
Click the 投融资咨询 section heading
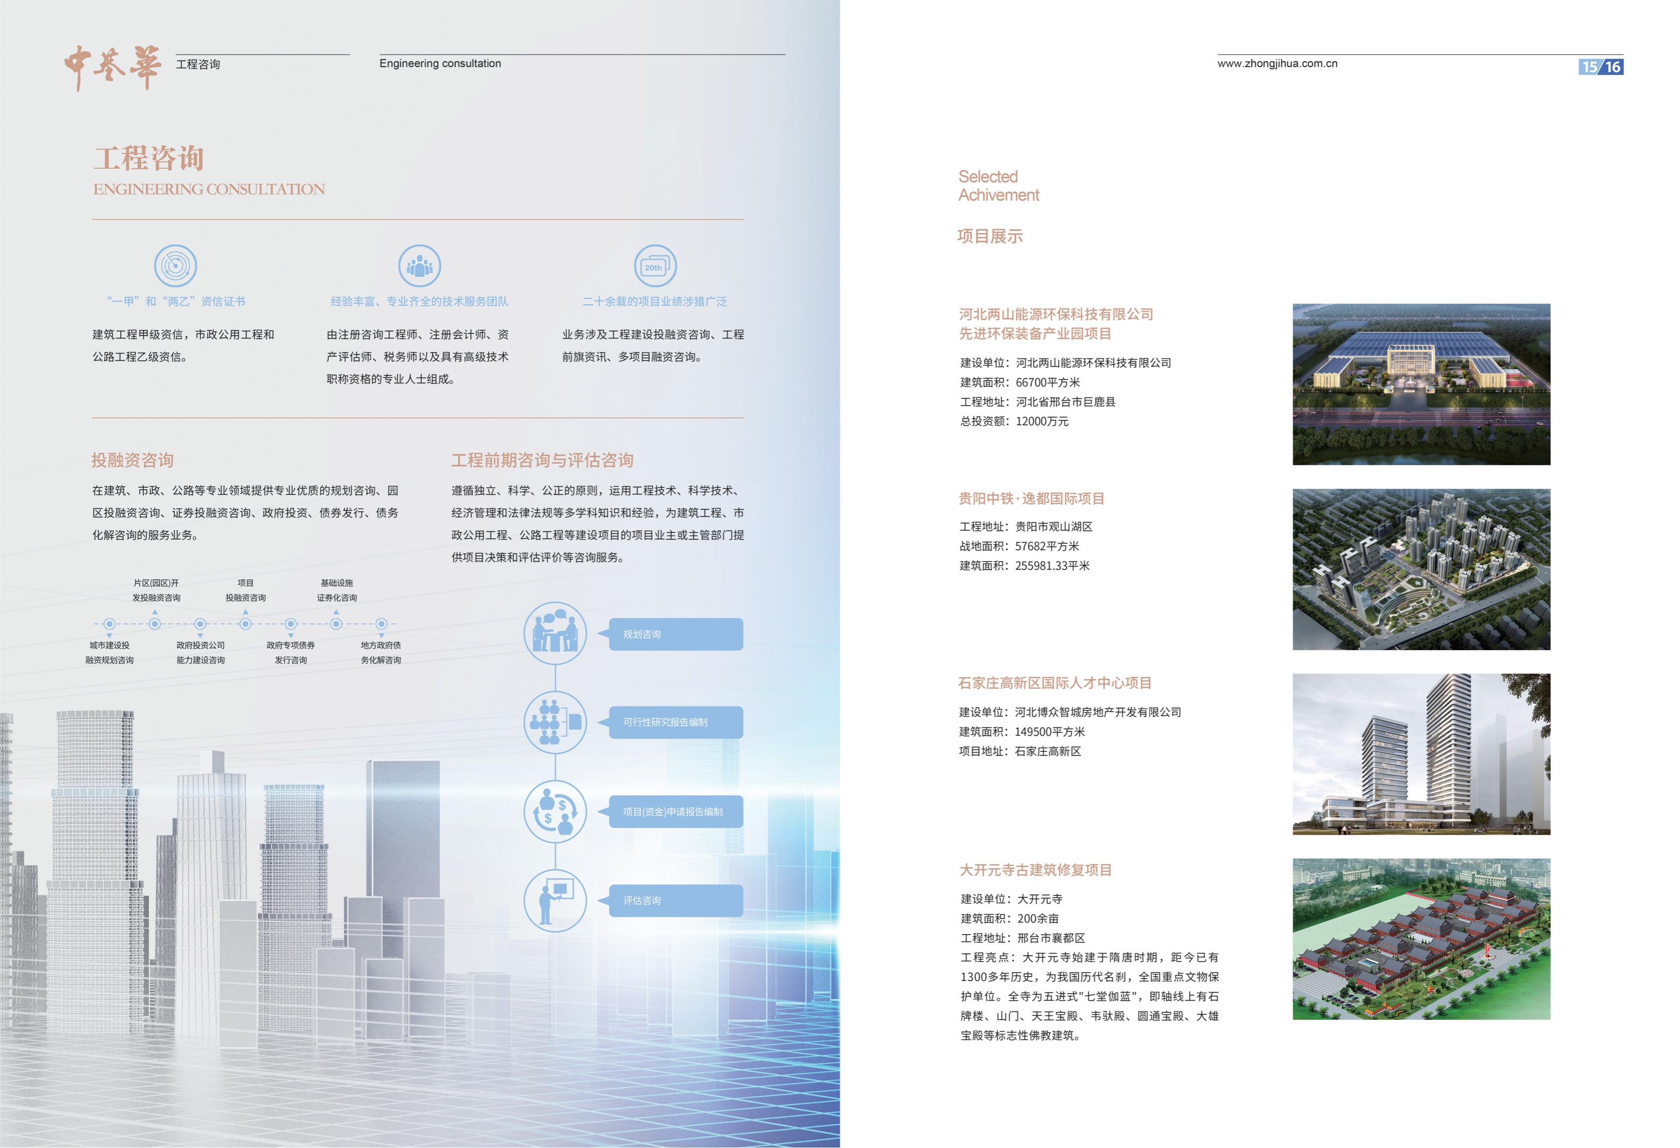coord(132,460)
